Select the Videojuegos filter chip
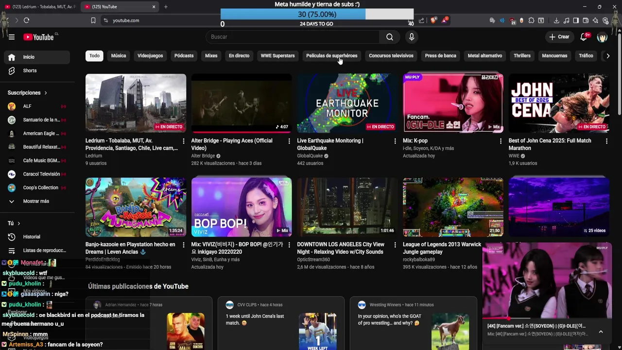The height and width of the screenshot is (350, 622). [150, 56]
